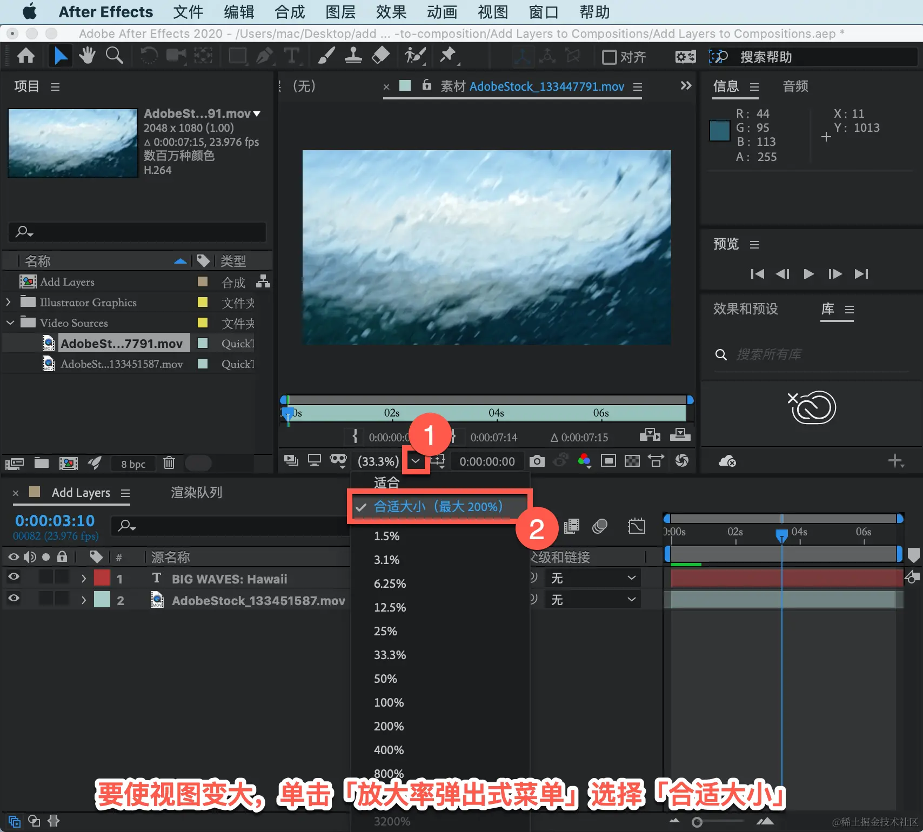Switch to the 渲染队列 tab
Screen dimensions: 923x832
197,493
